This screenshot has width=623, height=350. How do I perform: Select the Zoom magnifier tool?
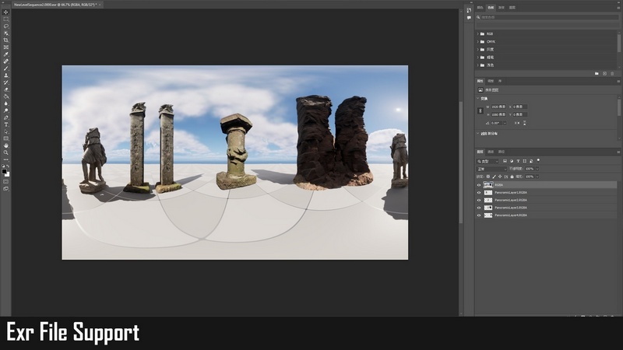point(6,152)
